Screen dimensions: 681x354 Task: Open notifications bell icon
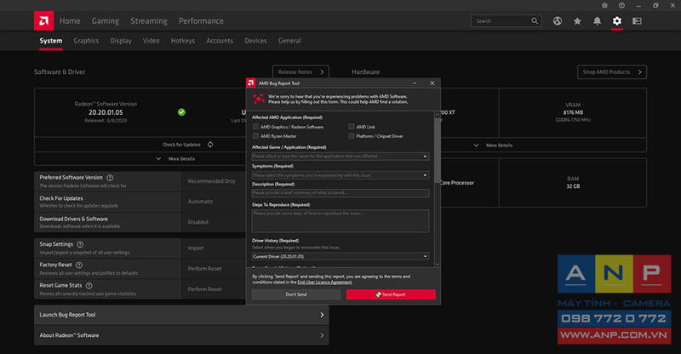(598, 21)
